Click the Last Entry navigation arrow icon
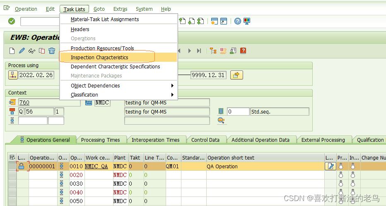Image resolution: width=386 pixels, height=206 pixels. click(199, 51)
